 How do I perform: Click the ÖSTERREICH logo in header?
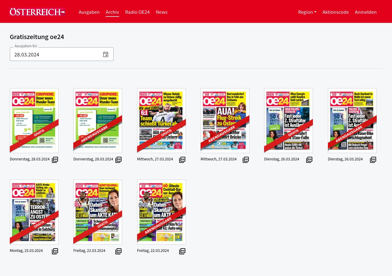coord(38,12)
